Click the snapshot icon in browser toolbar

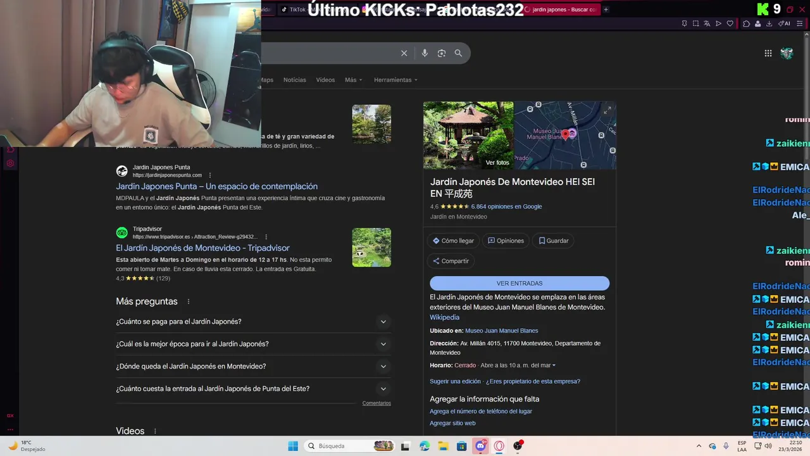pos(695,23)
